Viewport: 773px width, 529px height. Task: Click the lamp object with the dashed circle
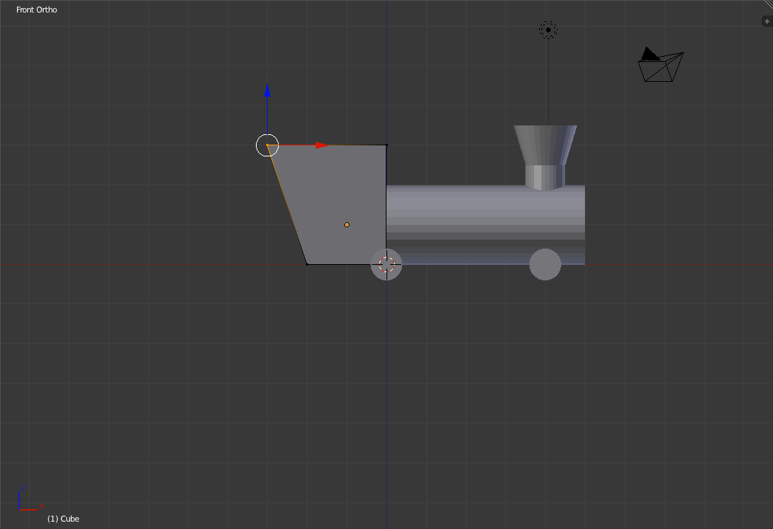coord(548,30)
